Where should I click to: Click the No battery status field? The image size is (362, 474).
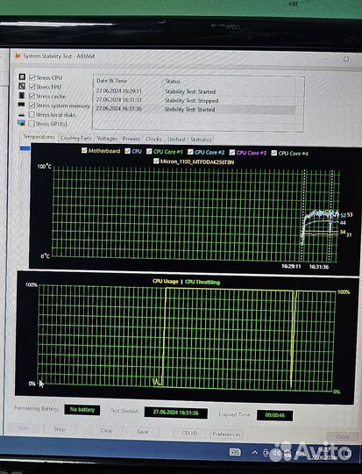point(82,410)
